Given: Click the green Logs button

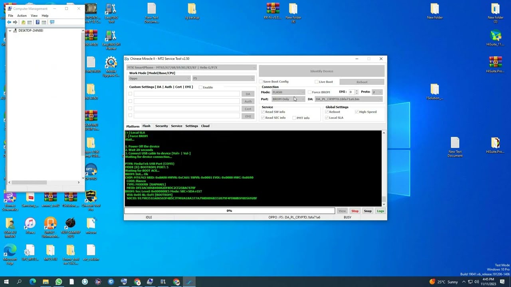Looking at the screenshot, I should (x=380, y=211).
